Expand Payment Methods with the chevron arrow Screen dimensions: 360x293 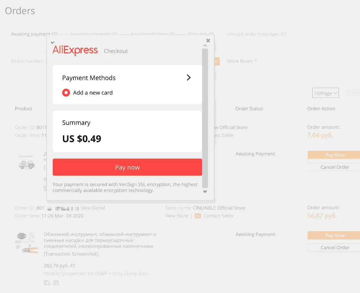pos(188,78)
